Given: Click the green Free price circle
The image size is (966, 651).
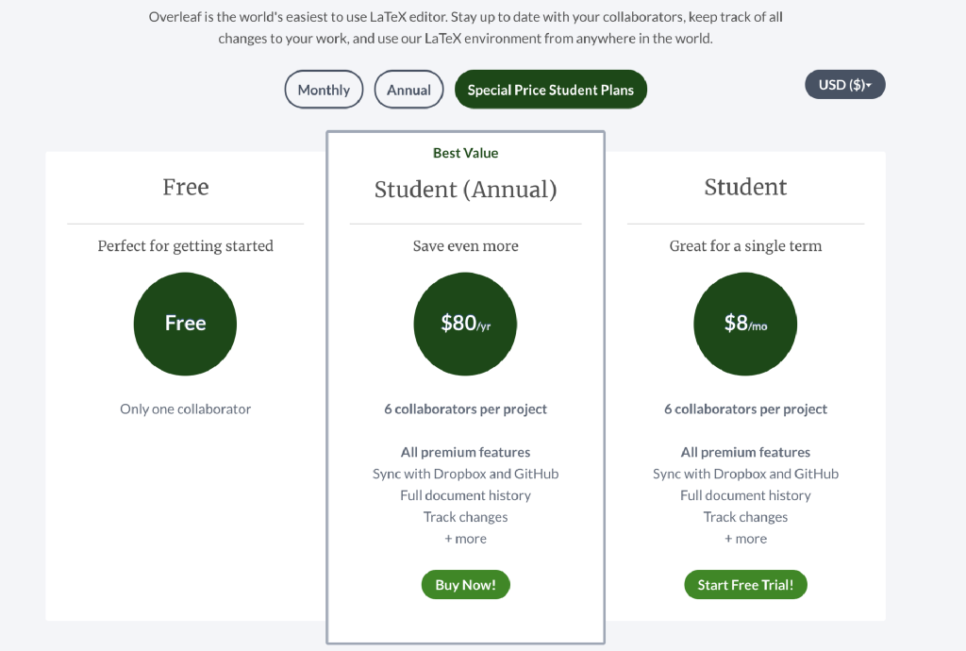Looking at the screenshot, I should click(185, 324).
